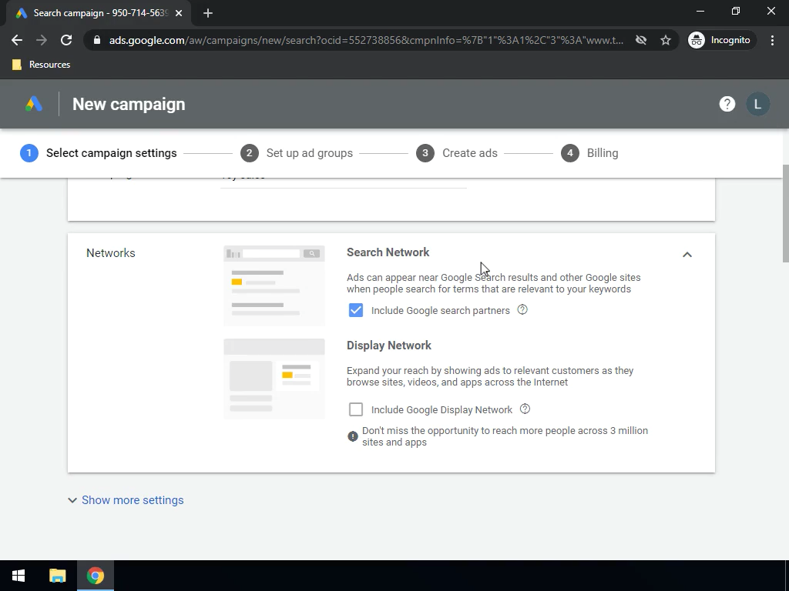Image resolution: width=789 pixels, height=591 pixels.
Task: Click the page's vertical scrollbar
Action: pyautogui.click(x=784, y=215)
